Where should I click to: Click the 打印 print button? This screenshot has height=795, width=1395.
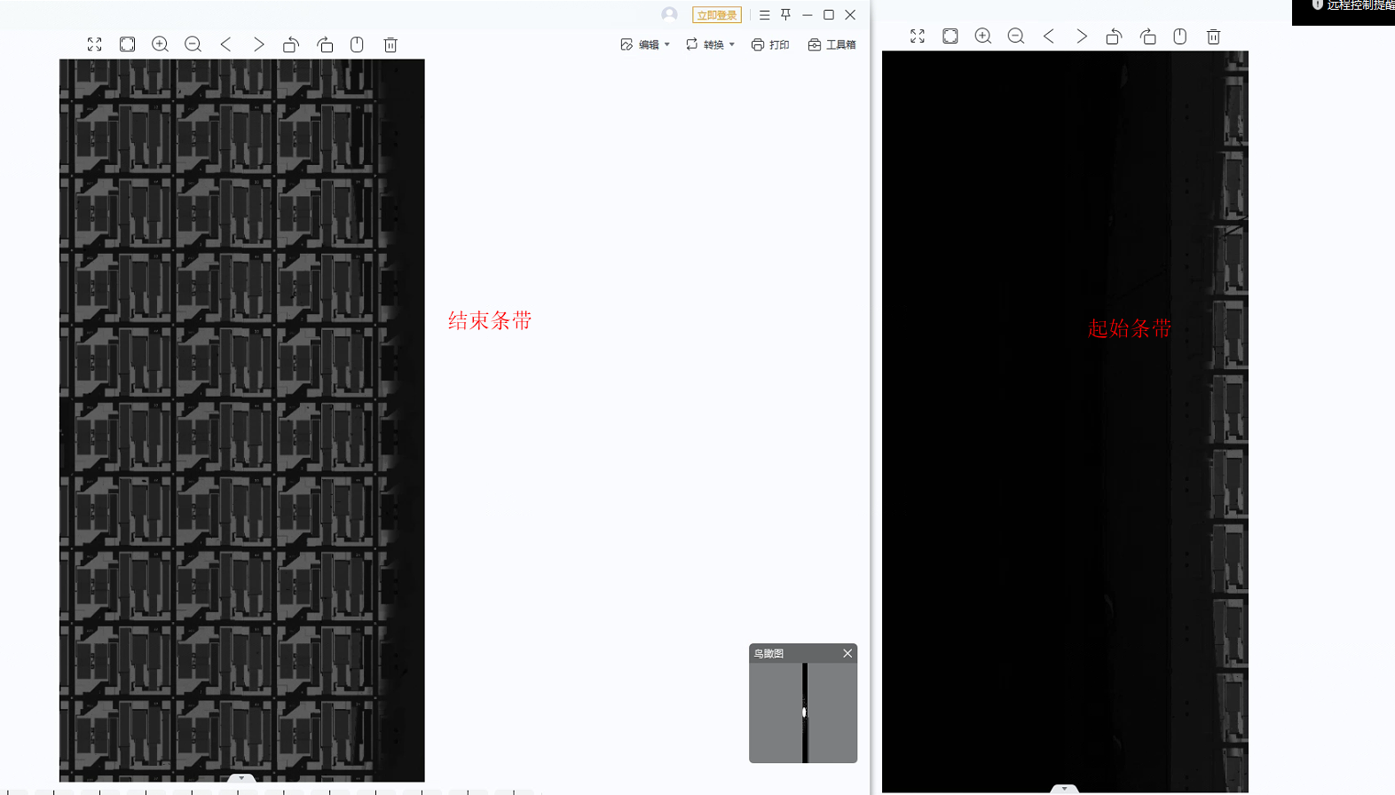770,44
